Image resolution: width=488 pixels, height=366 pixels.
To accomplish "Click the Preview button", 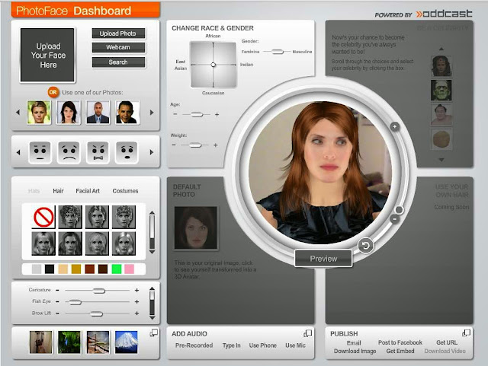I will click(323, 259).
